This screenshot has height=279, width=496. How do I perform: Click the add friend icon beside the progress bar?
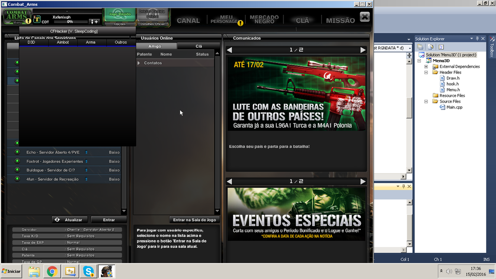tap(94, 22)
